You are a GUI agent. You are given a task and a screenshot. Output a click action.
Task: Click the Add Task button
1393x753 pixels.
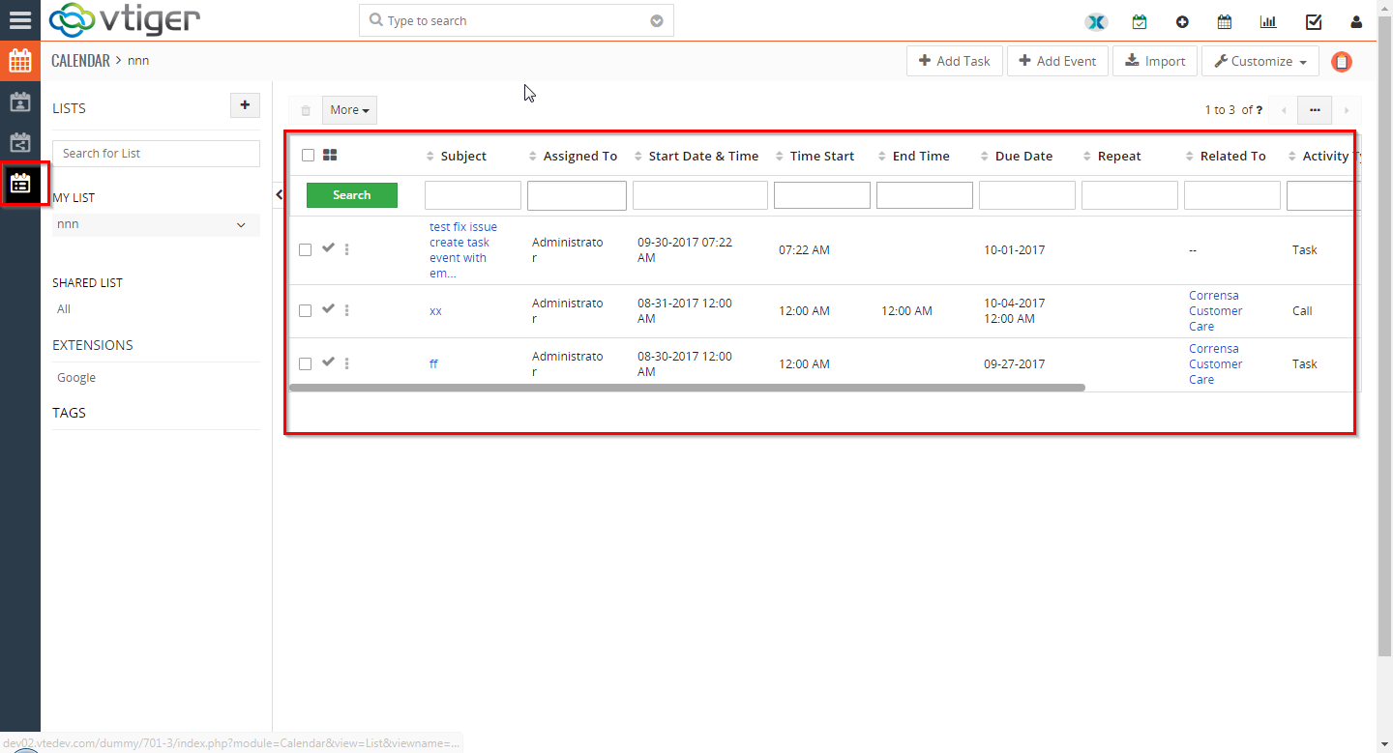955,61
